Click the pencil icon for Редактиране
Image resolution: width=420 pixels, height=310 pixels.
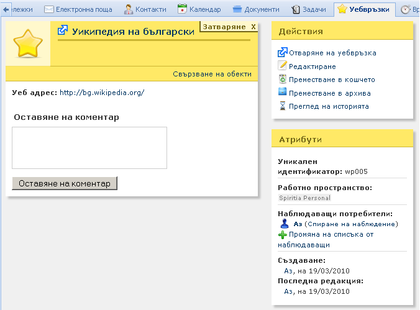point(283,66)
